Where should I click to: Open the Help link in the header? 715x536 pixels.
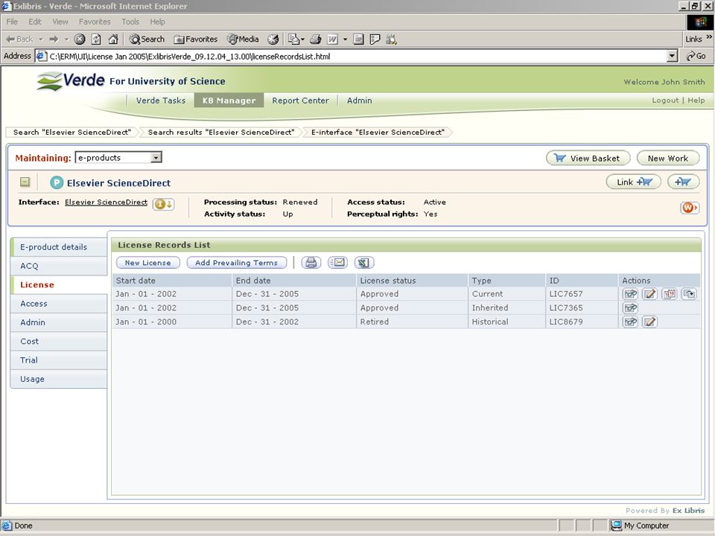[x=696, y=100]
